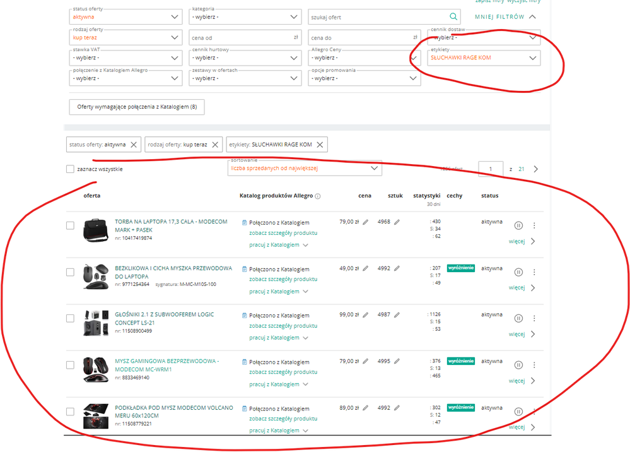This screenshot has width=630, height=452.
Task: Go to next page arrow in pagination
Action: click(x=536, y=169)
